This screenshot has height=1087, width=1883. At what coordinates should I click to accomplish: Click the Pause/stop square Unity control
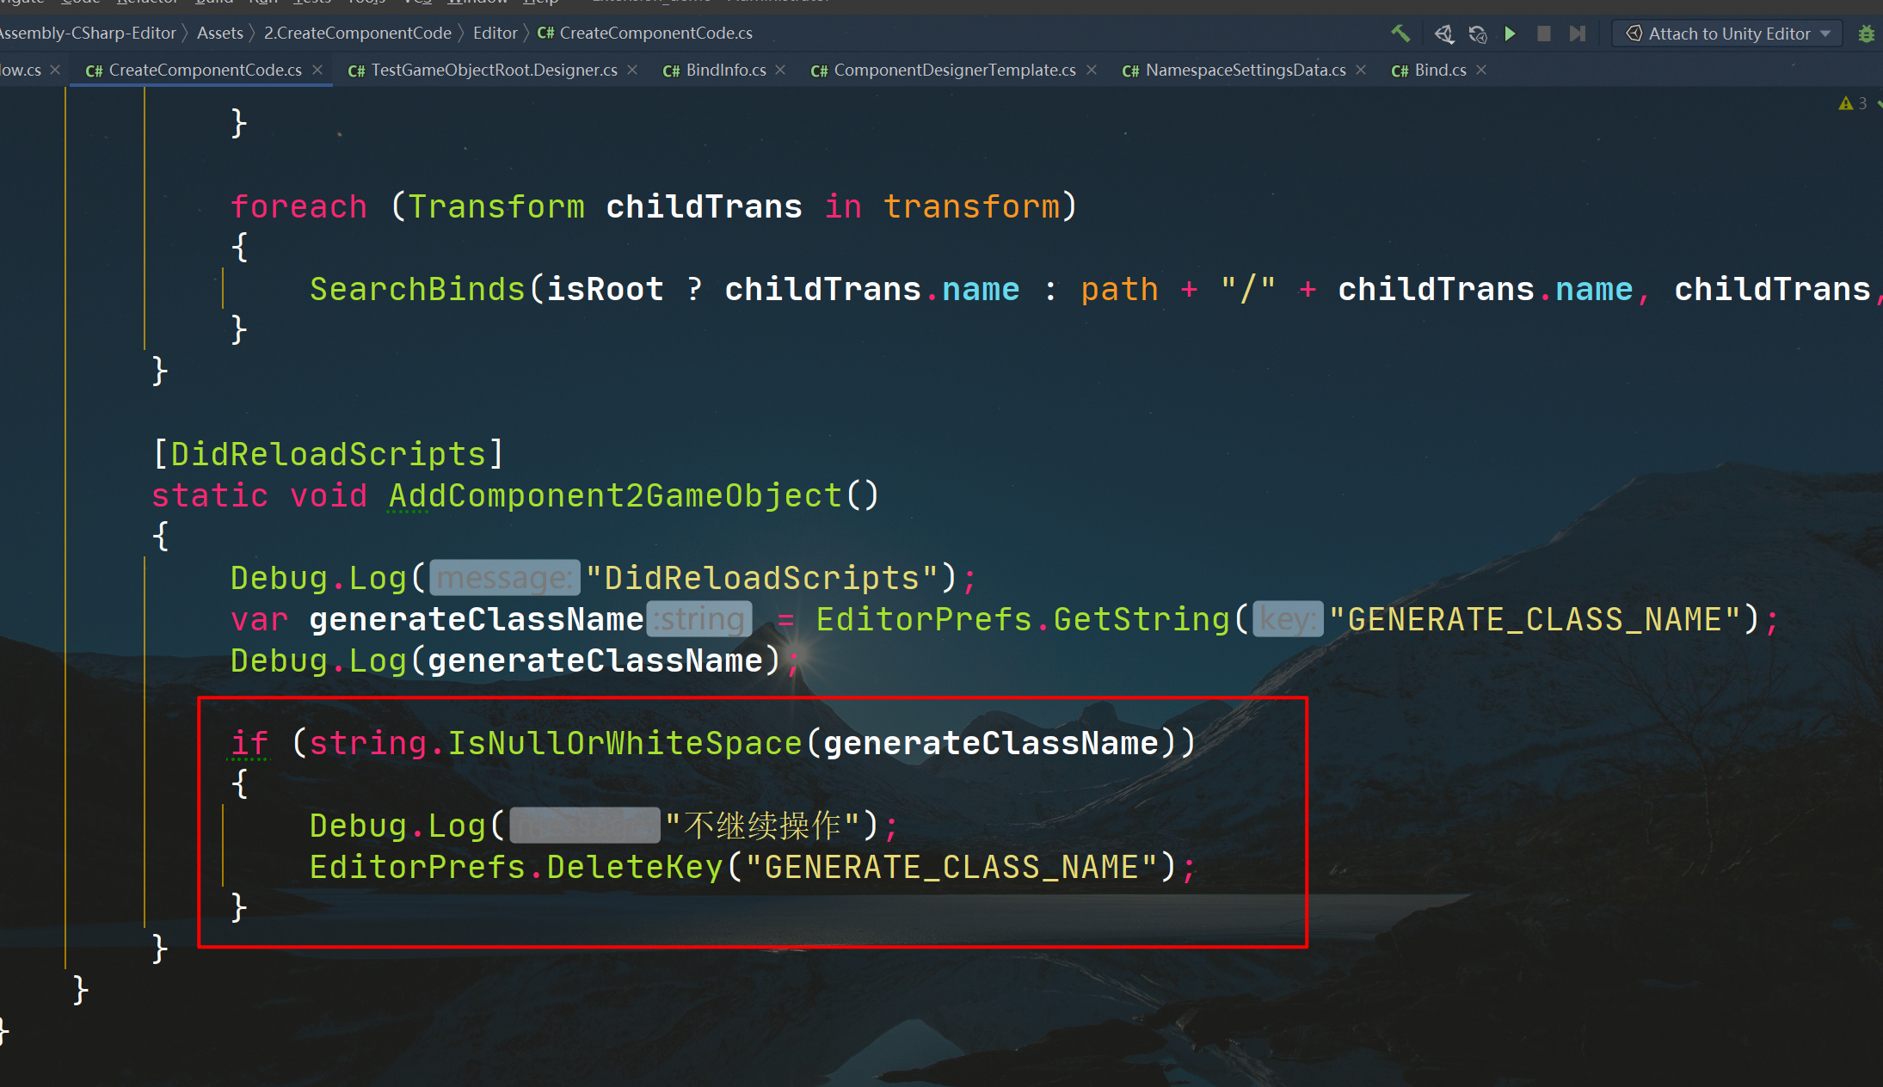tap(1544, 34)
